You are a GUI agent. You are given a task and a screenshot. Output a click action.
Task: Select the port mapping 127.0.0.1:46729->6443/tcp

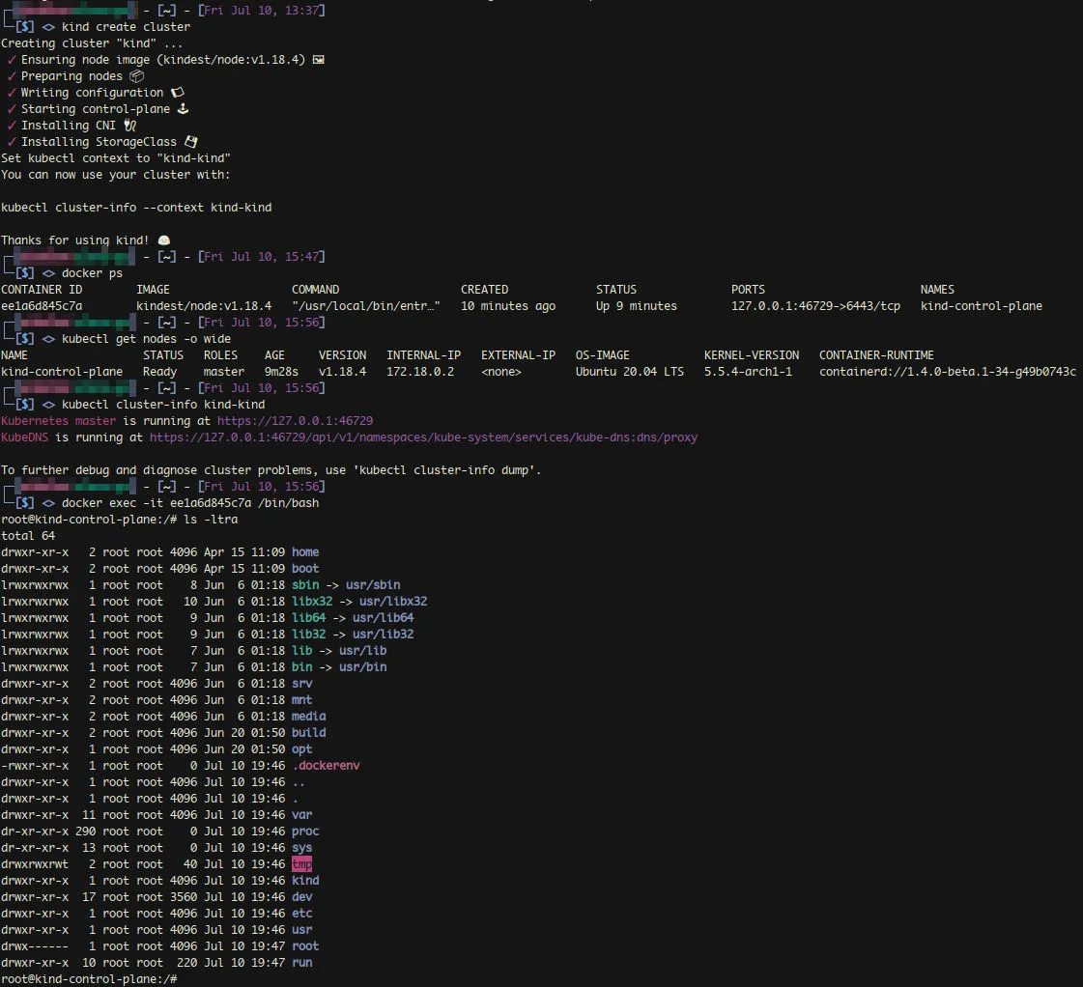pyautogui.click(x=815, y=306)
